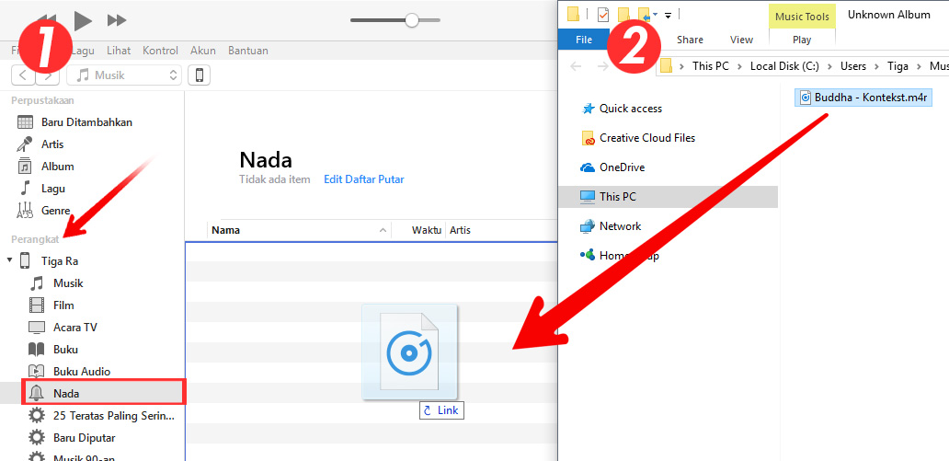The width and height of the screenshot is (949, 461).
Task: Open Buku Audio under the device
Action: point(82,372)
